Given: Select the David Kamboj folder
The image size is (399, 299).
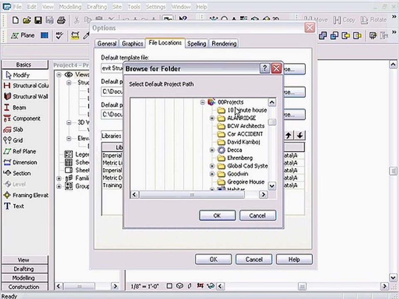Looking at the screenshot, I should tap(239, 142).
